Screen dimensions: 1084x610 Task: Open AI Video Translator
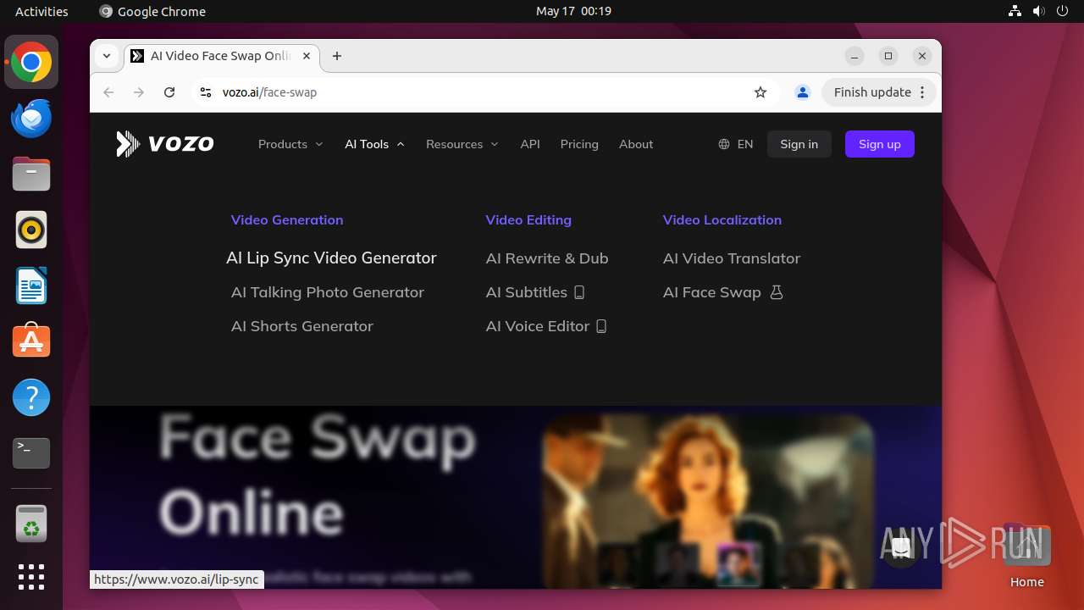(x=732, y=258)
